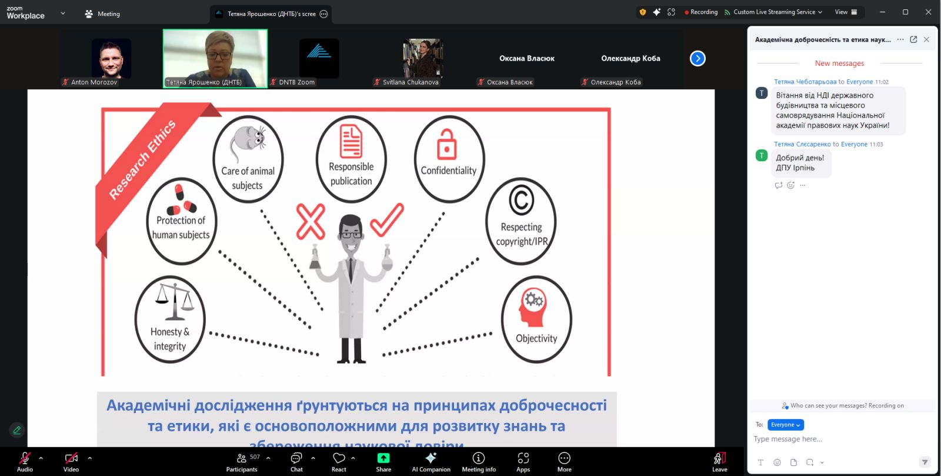Click the green Share screen button
The width and height of the screenshot is (941, 476).
(x=383, y=461)
